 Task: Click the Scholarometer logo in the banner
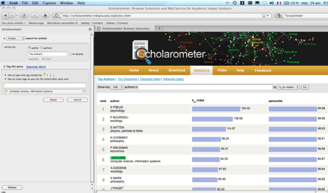(x=169, y=52)
